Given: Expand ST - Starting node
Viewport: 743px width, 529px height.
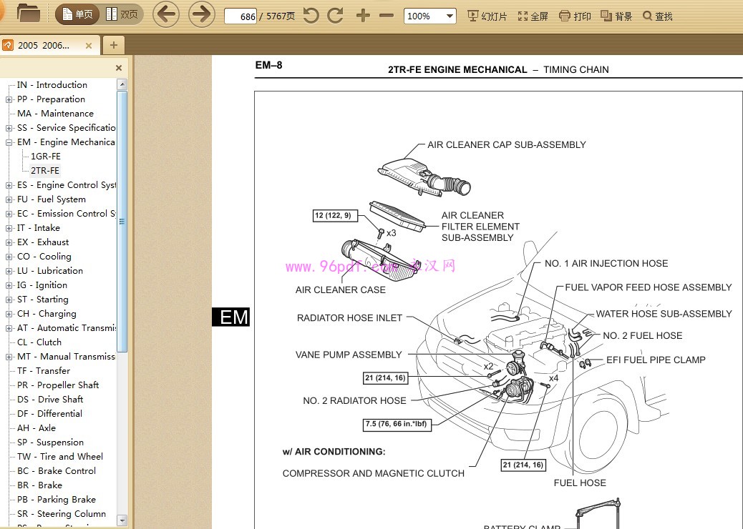Looking at the screenshot, I should (9, 300).
